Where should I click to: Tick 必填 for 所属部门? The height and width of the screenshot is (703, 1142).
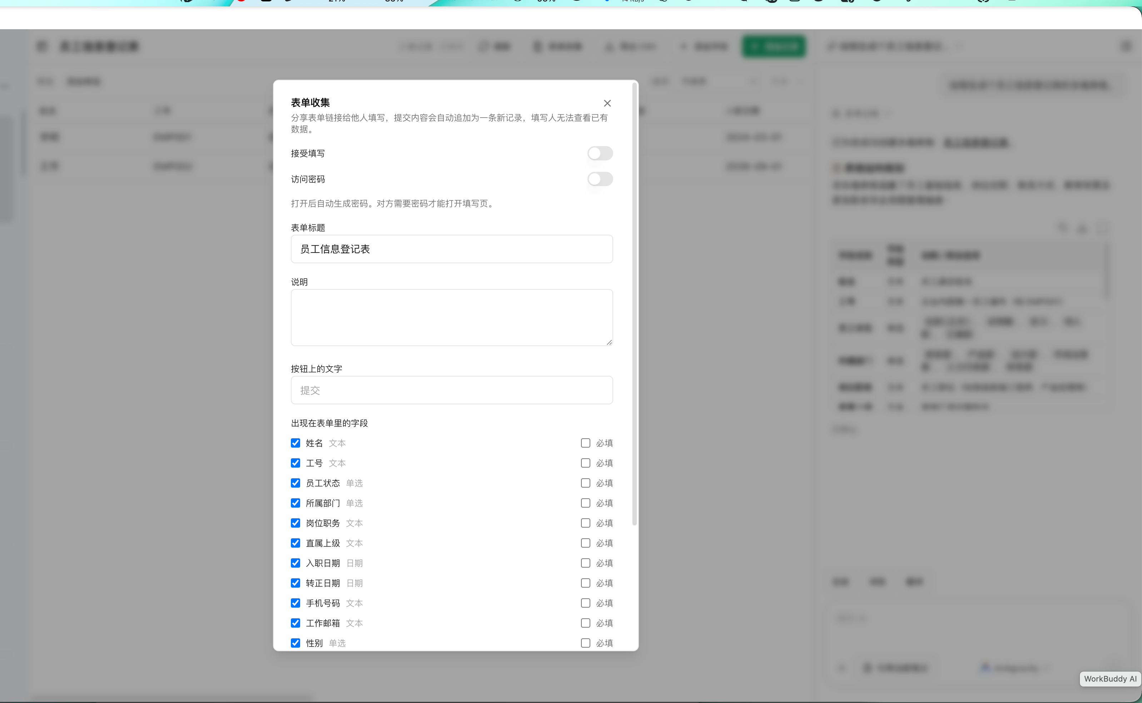[585, 503]
